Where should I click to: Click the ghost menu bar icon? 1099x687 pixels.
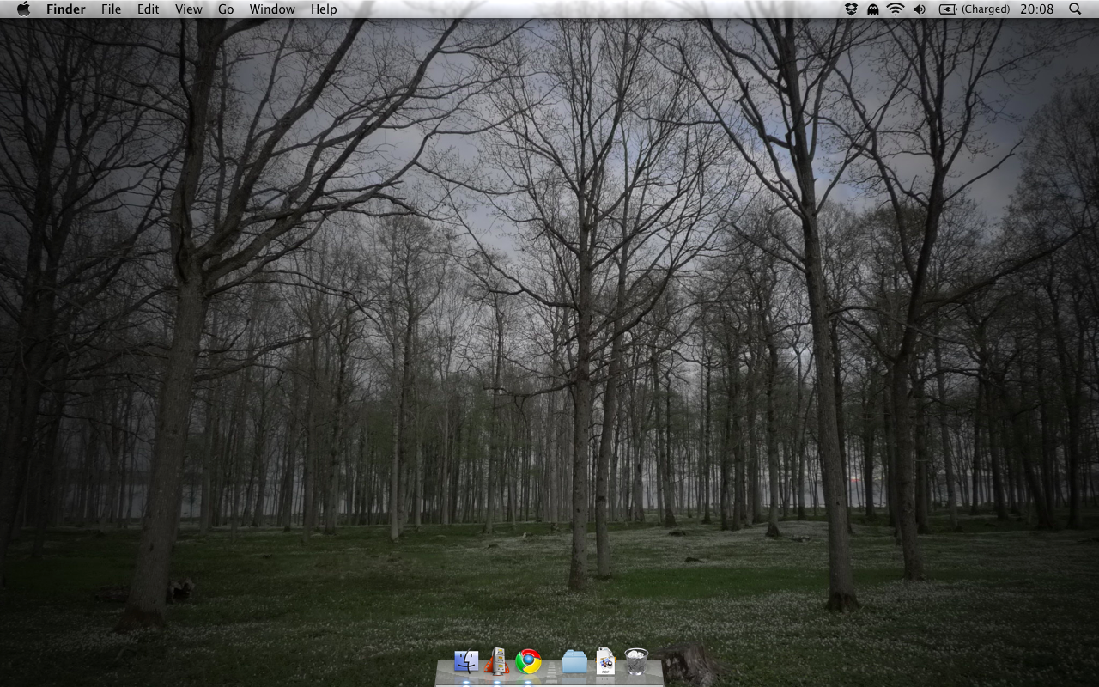[x=873, y=9]
